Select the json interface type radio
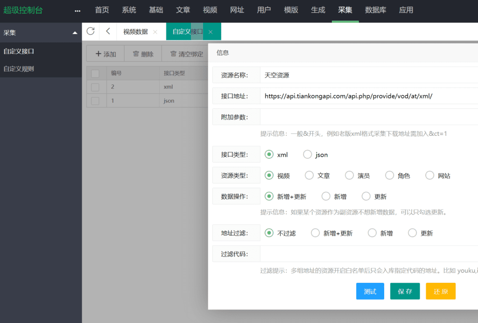 [x=308, y=154]
